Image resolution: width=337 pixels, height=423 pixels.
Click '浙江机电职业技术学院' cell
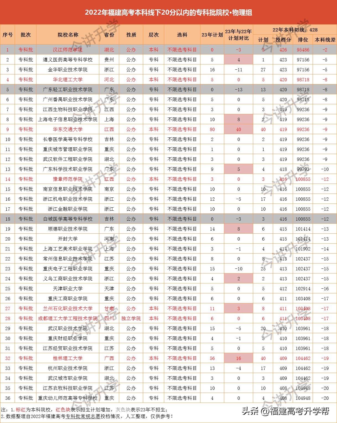pos(68,199)
